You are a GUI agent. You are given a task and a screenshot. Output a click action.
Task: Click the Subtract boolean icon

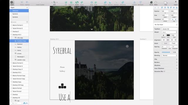click(110, 2)
